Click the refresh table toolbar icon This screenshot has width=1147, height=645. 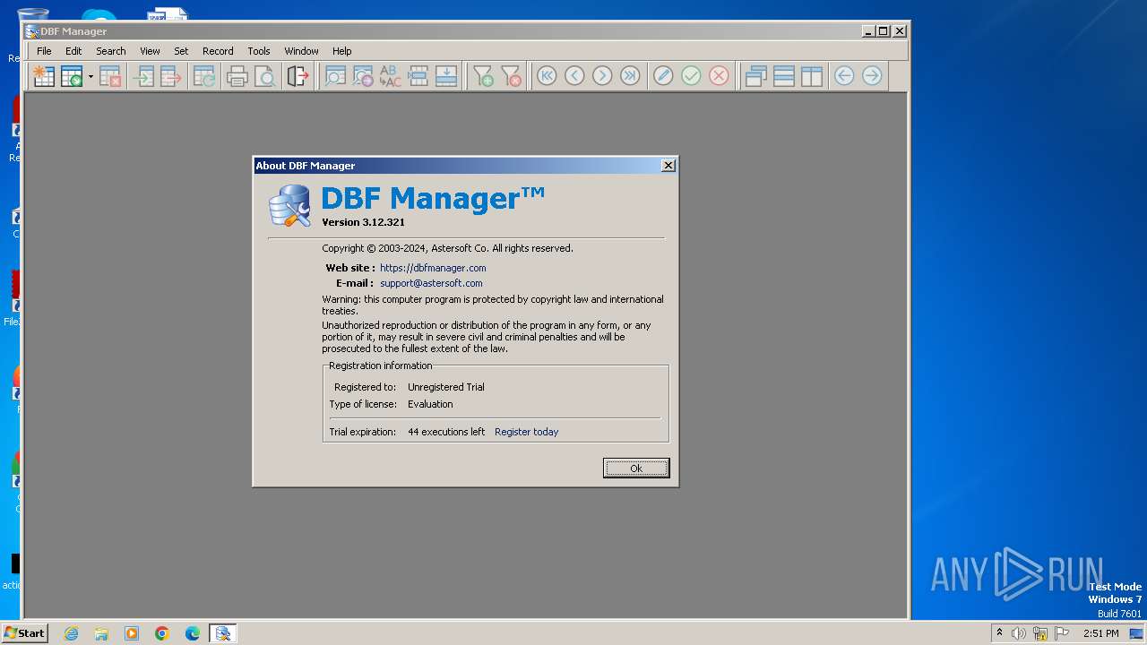[204, 76]
